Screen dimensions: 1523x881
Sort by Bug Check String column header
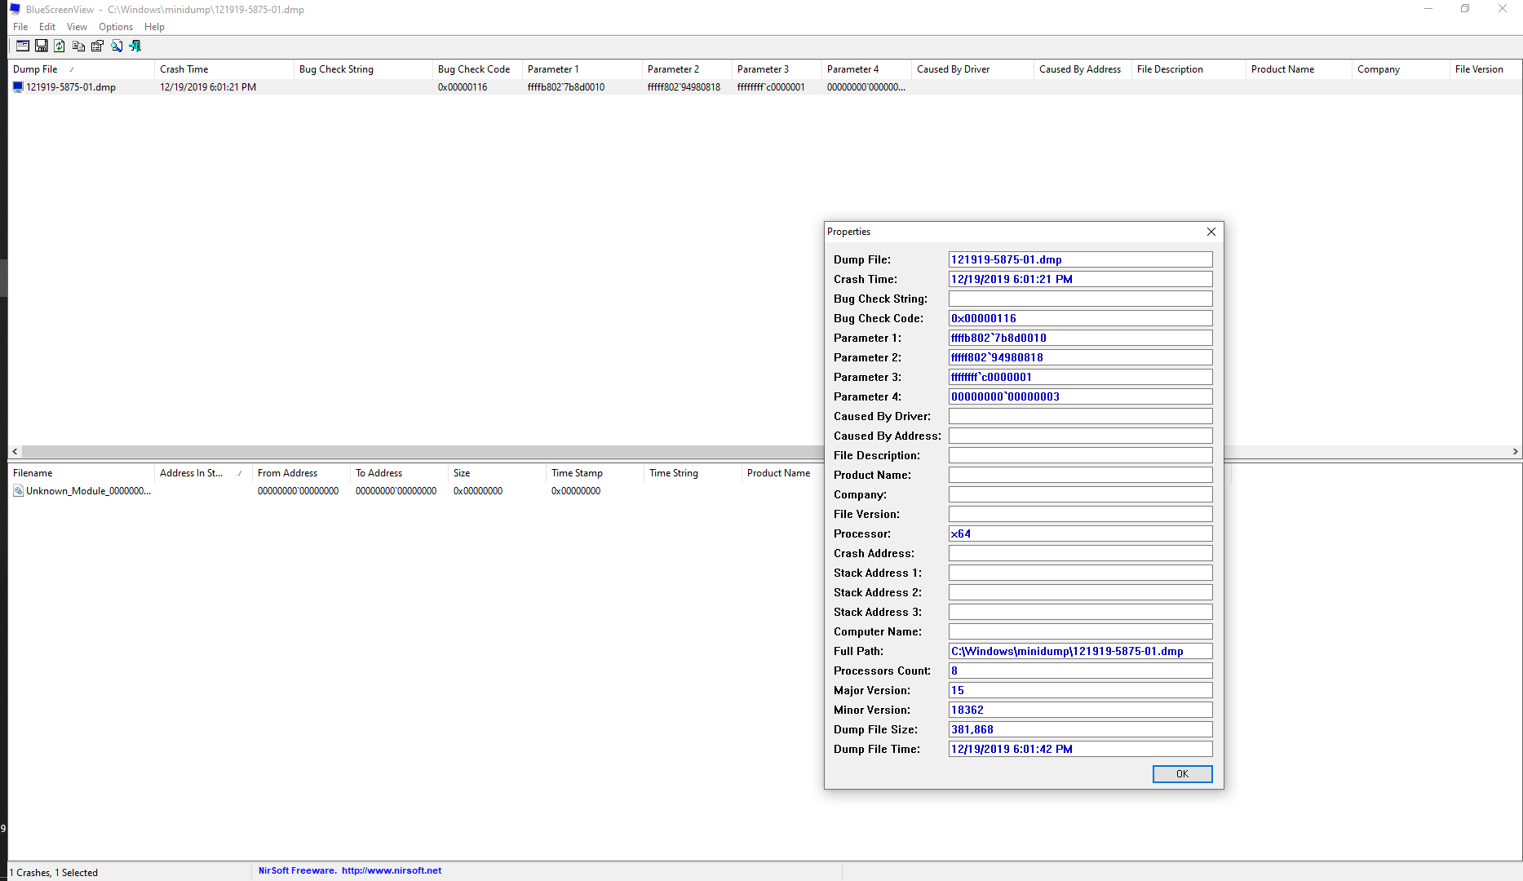tap(363, 69)
